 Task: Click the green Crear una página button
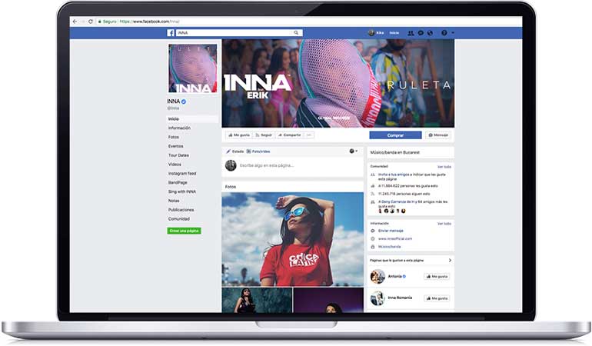coord(184,231)
